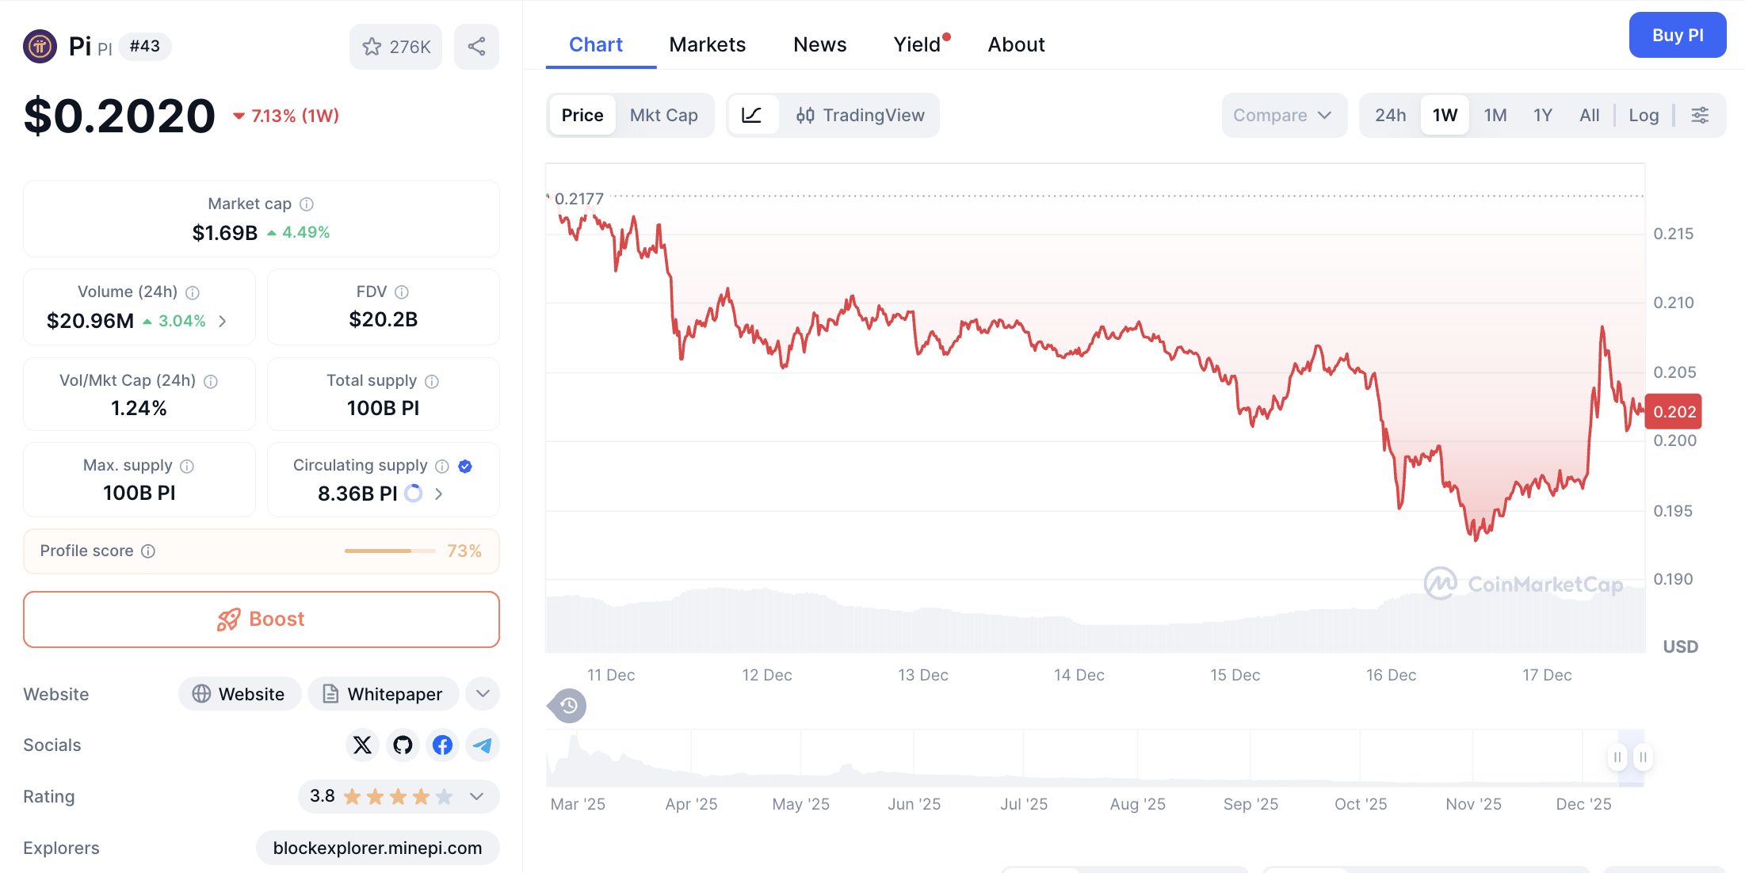The image size is (1745, 873).
Task: Visit Pi's GitHub page
Action: click(x=403, y=745)
